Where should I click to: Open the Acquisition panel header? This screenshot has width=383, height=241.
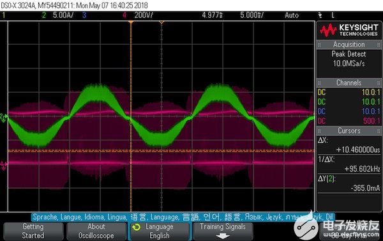[x=349, y=45]
